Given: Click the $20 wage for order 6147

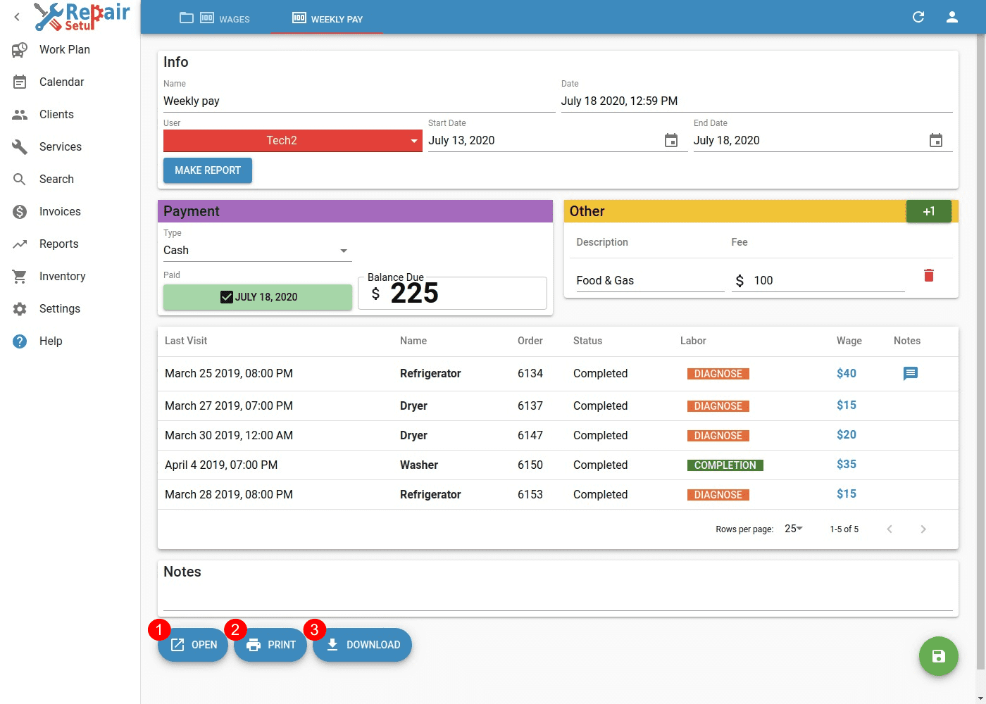Looking at the screenshot, I should click(x=847, y=434).
